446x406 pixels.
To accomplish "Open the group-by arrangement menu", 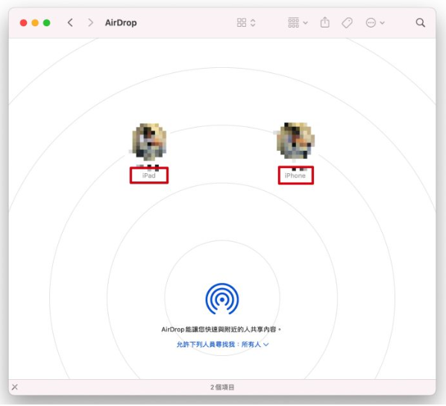I will pos(298,22).
